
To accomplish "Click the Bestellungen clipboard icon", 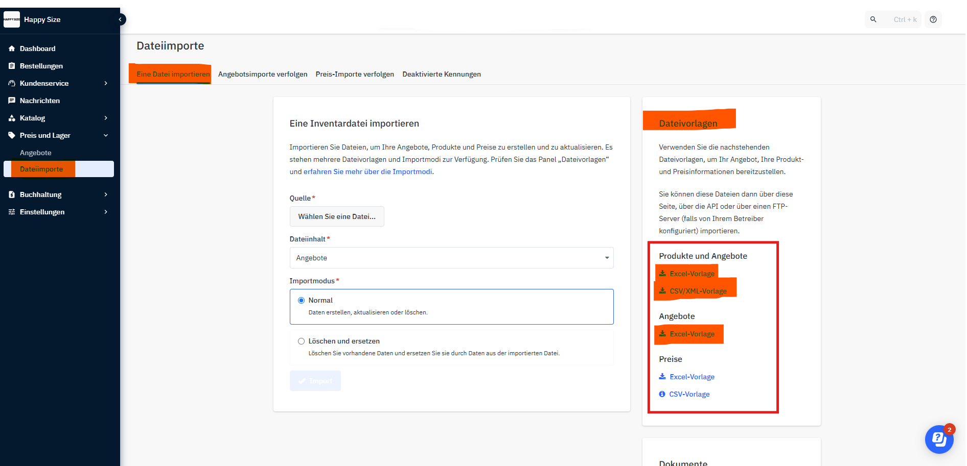I will [12, 66].
